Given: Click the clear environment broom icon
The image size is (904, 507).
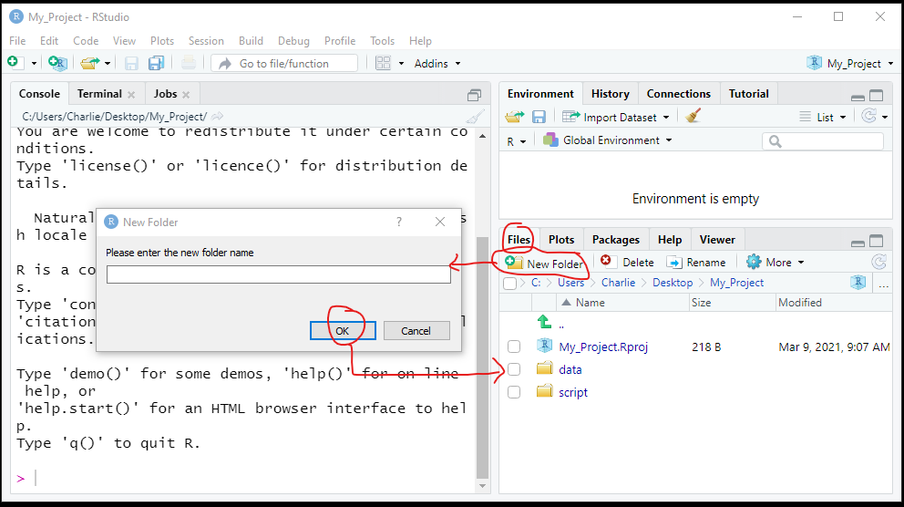Looking at the screenshot, I should (693, 117).
